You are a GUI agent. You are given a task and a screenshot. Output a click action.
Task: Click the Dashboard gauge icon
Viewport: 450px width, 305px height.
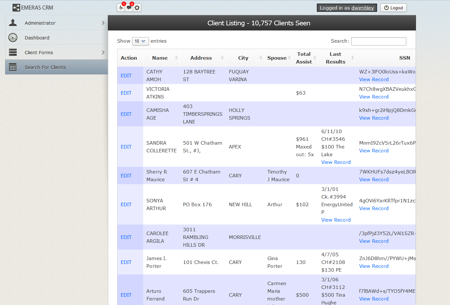13,38
